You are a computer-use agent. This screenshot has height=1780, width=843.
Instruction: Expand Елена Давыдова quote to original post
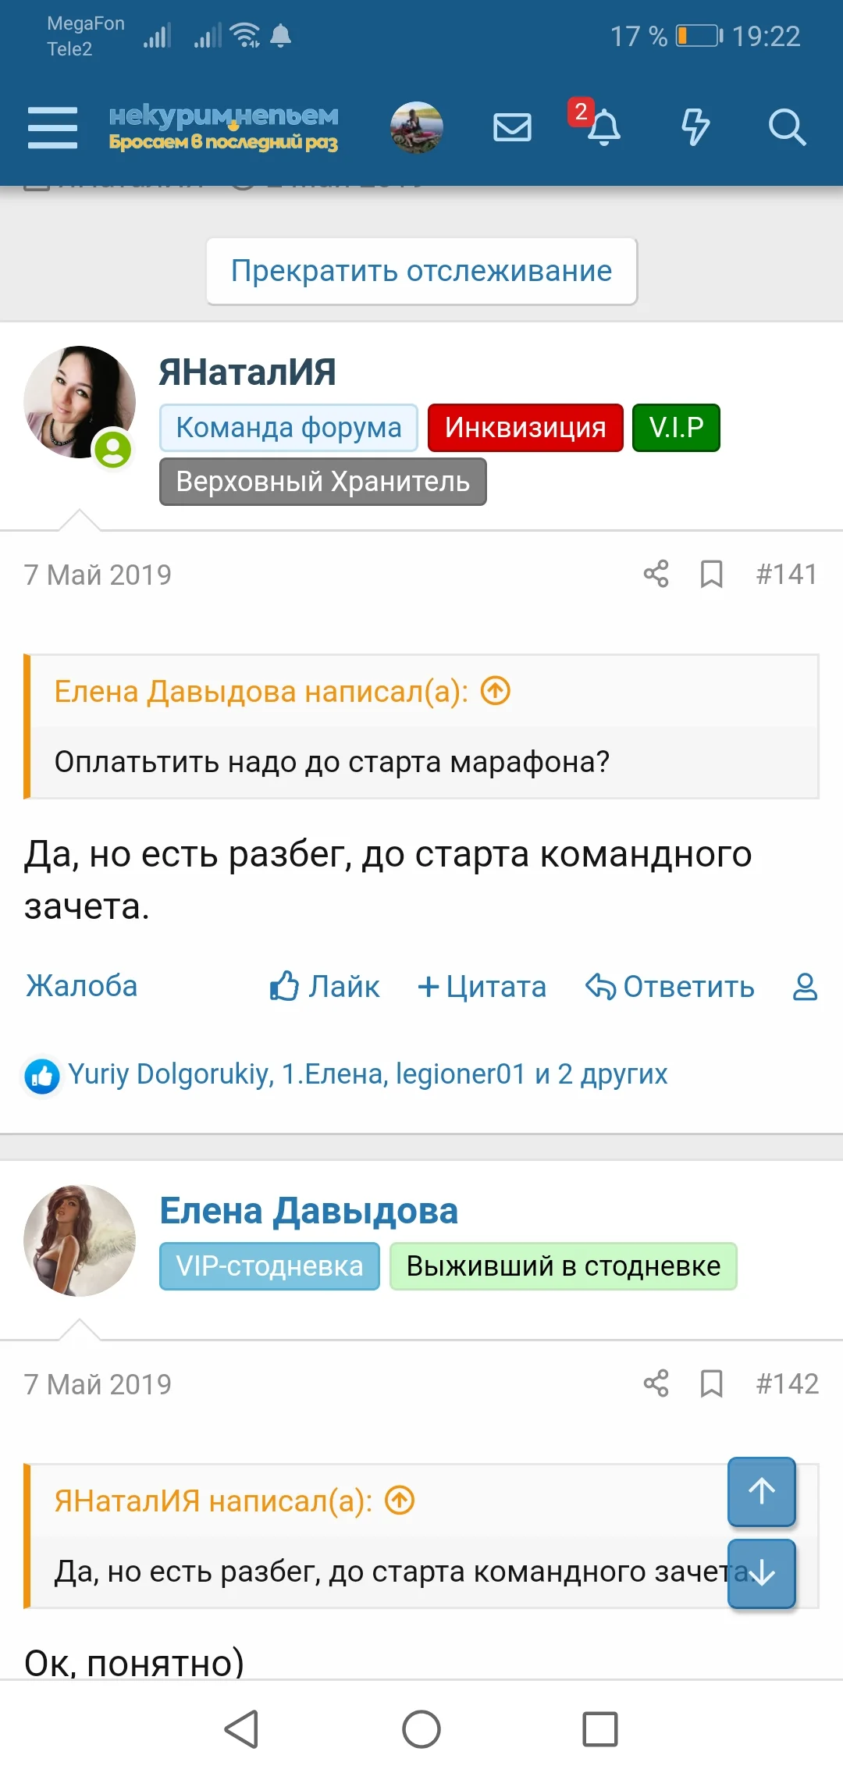tap(496, 691)
